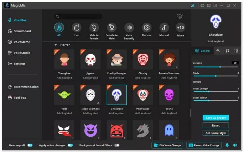Choose the Venom tongue-mask voice
Image resolution: width=243 pixels, height=152 pixels.
pos(64,130)
